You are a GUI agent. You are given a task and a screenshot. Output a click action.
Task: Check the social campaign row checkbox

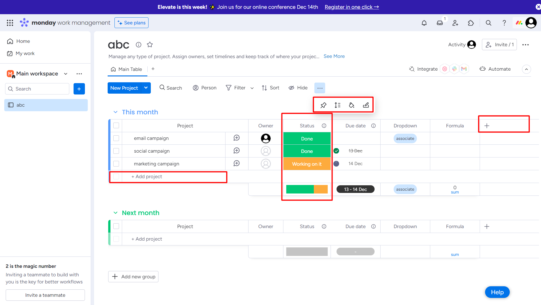(x=116, y=151)
